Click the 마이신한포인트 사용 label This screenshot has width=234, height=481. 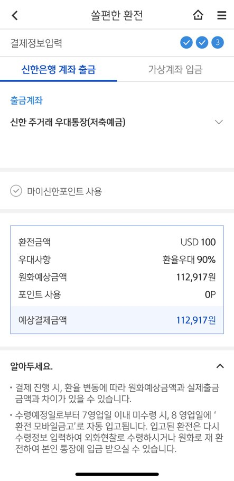[x=64, y=192]
